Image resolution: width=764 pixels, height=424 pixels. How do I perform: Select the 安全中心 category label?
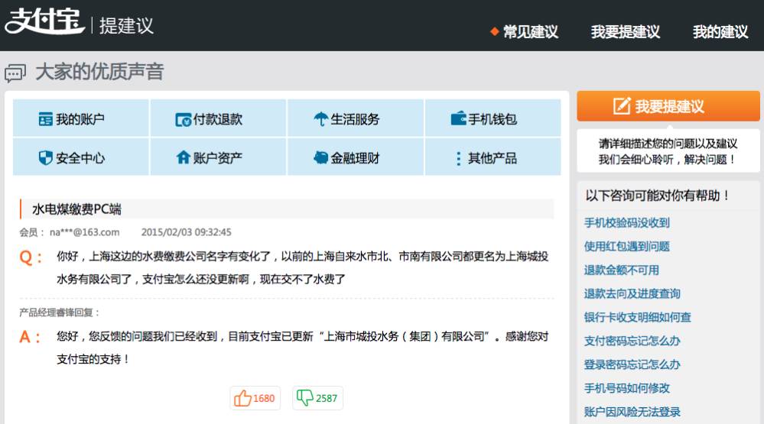(80, 157)
